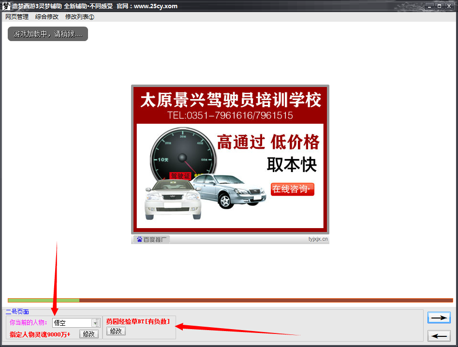The height and width of the screenshot is (347, 458).
Task: Open the 百度推广 link below ad
Action: pos(151,240)
